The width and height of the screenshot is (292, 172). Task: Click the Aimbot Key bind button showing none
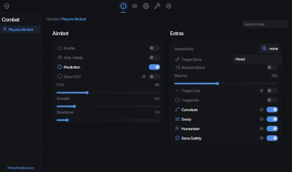pos(269,49)
